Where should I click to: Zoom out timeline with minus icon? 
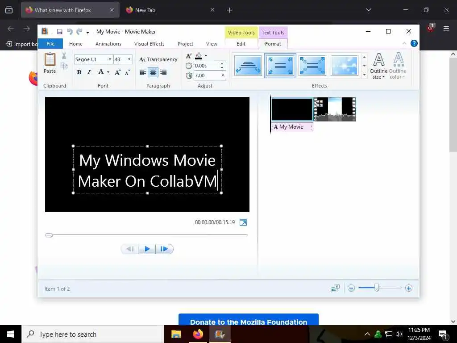point(351,288)
